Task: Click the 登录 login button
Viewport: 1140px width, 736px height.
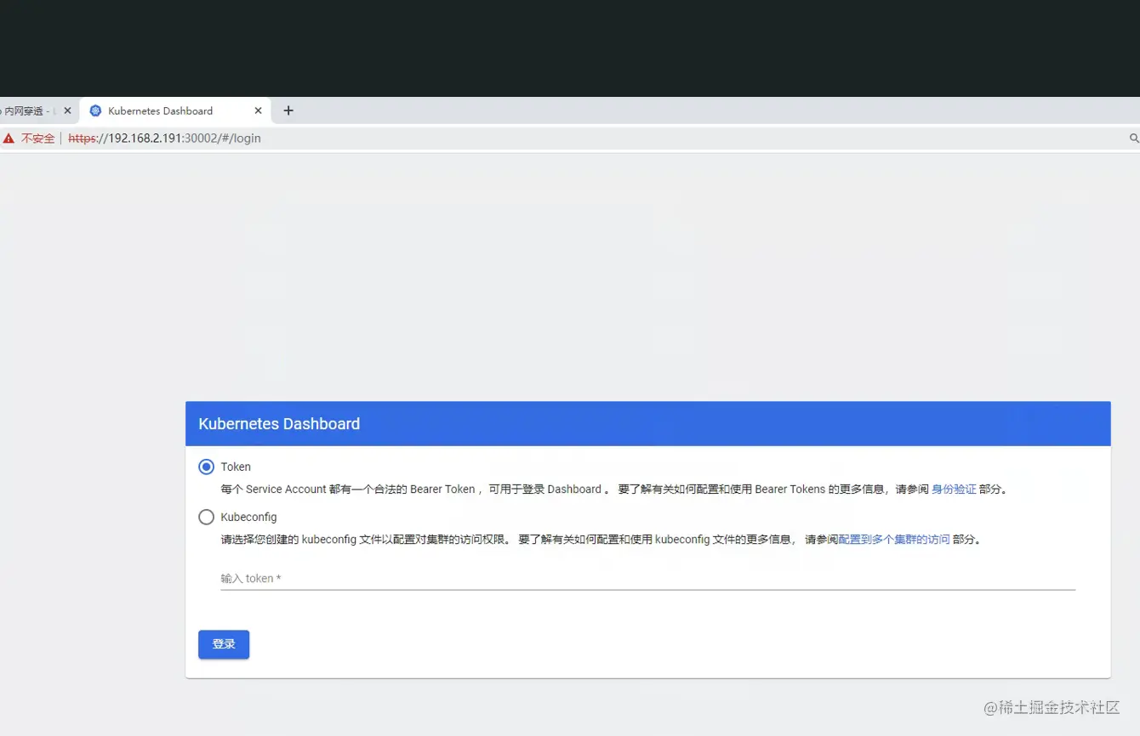Action: pyautogui.click(x=224, y=644)
